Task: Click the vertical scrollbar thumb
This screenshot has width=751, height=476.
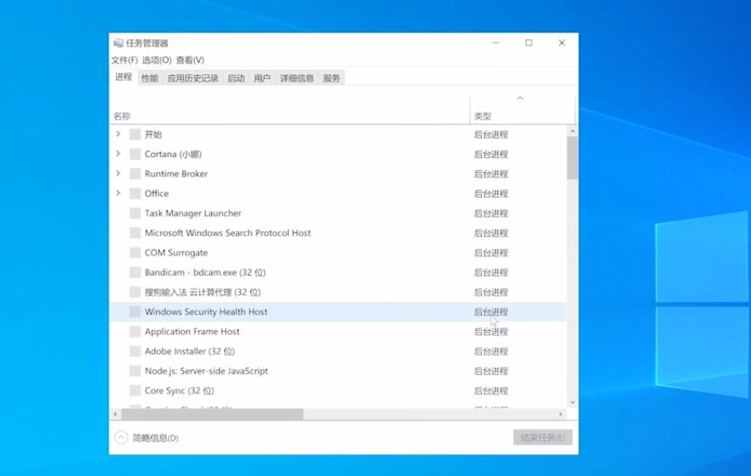Action: 572,157
